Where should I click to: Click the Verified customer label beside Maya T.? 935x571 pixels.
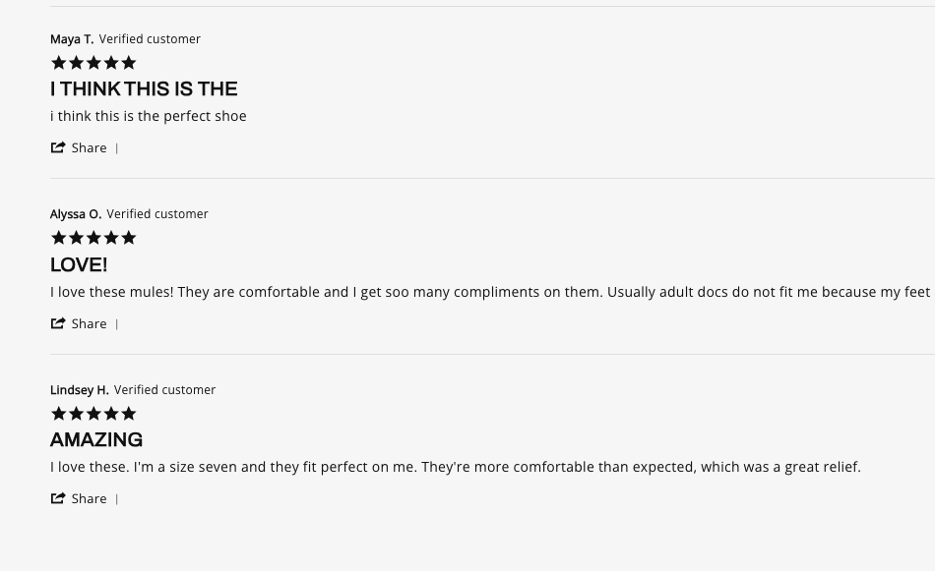150,39
